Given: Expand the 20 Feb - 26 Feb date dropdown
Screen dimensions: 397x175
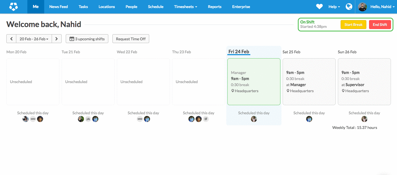Looking at the screenshot, I should click(x=34, y=39).
